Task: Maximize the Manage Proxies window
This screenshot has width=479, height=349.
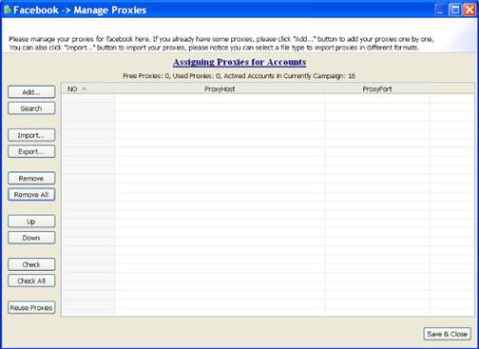Action: click(455, 10)
